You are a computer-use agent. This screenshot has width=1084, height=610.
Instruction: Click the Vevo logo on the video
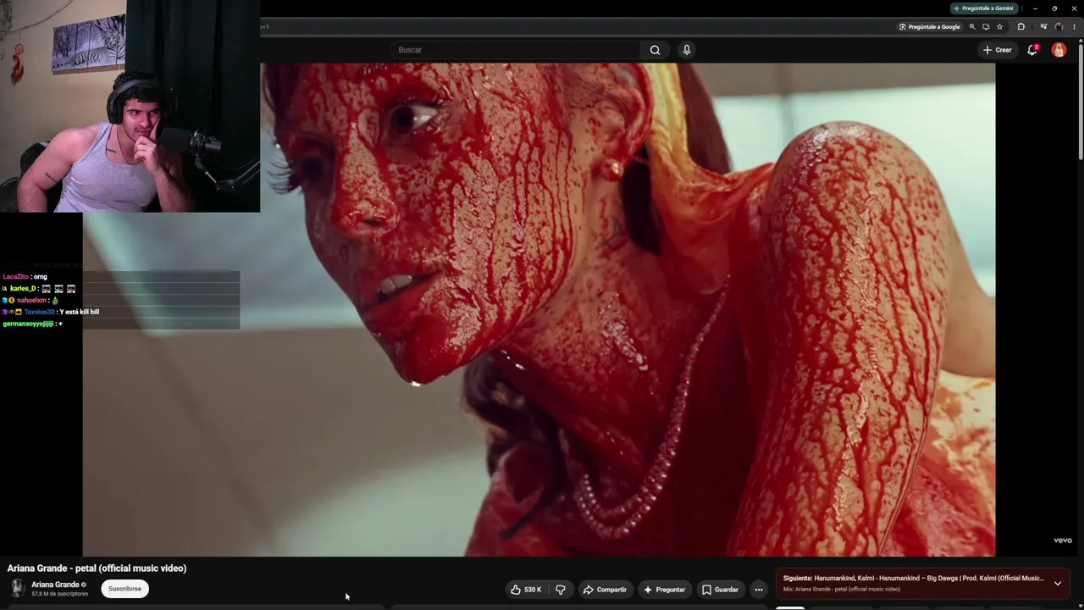pos(1063,541)
